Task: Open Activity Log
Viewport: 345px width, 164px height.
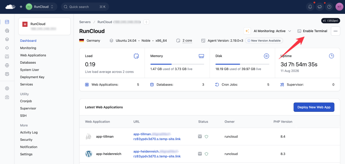Action: [x=29, y=132]
